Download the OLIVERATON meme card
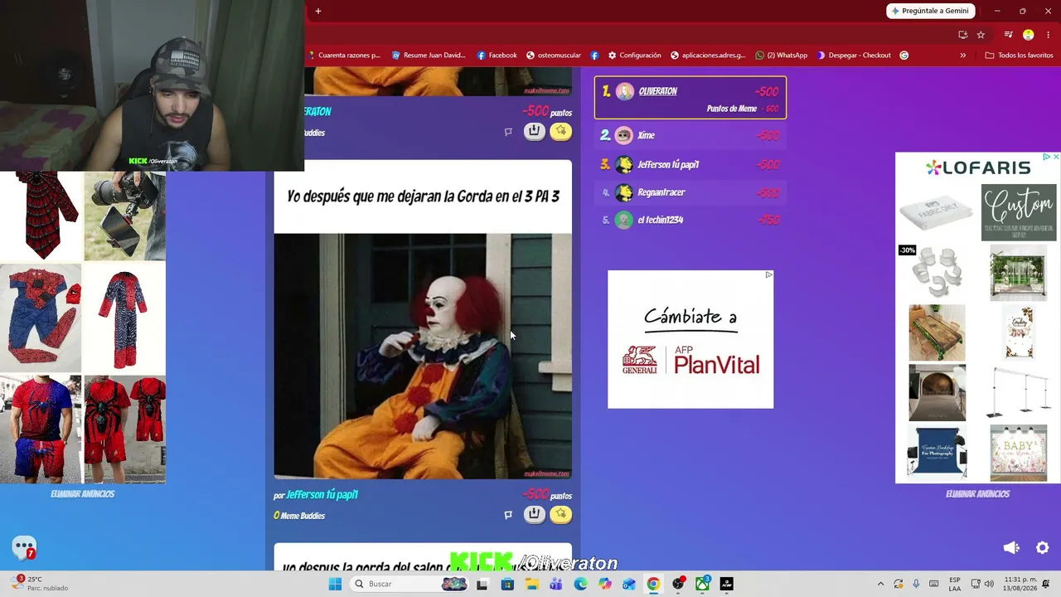 535,132
